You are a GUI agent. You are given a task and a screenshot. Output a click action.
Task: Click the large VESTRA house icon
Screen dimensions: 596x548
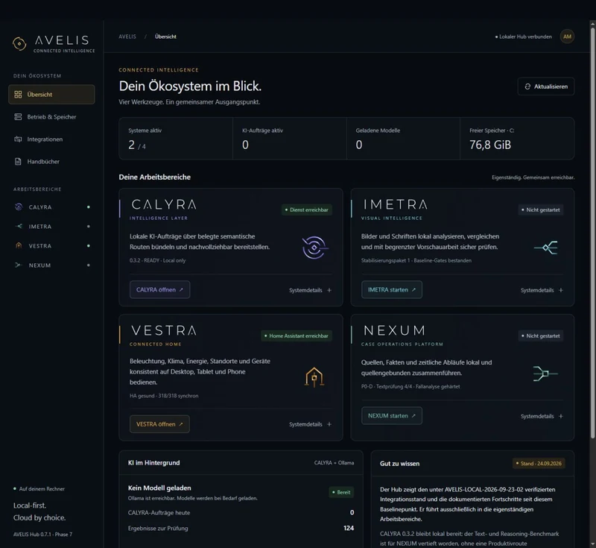point(314,377)
